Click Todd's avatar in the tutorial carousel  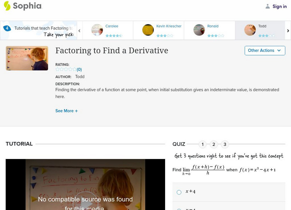tap(250, 30)
